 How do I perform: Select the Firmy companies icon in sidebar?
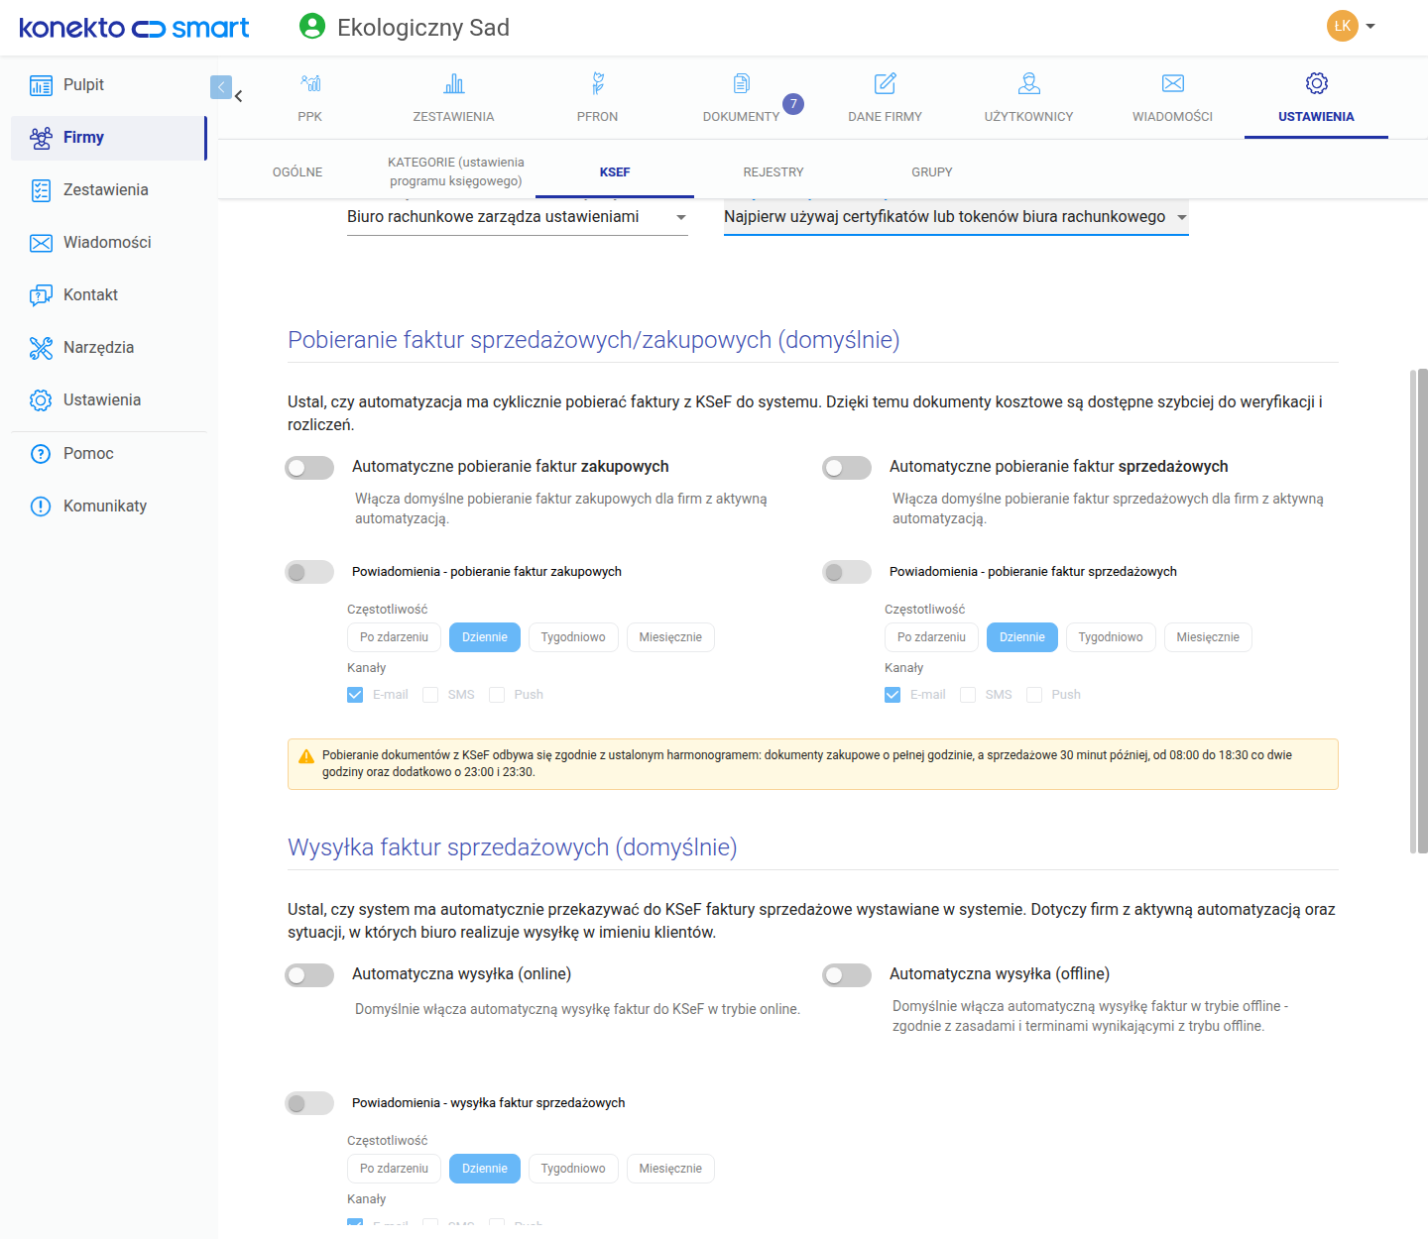point(41,138)
